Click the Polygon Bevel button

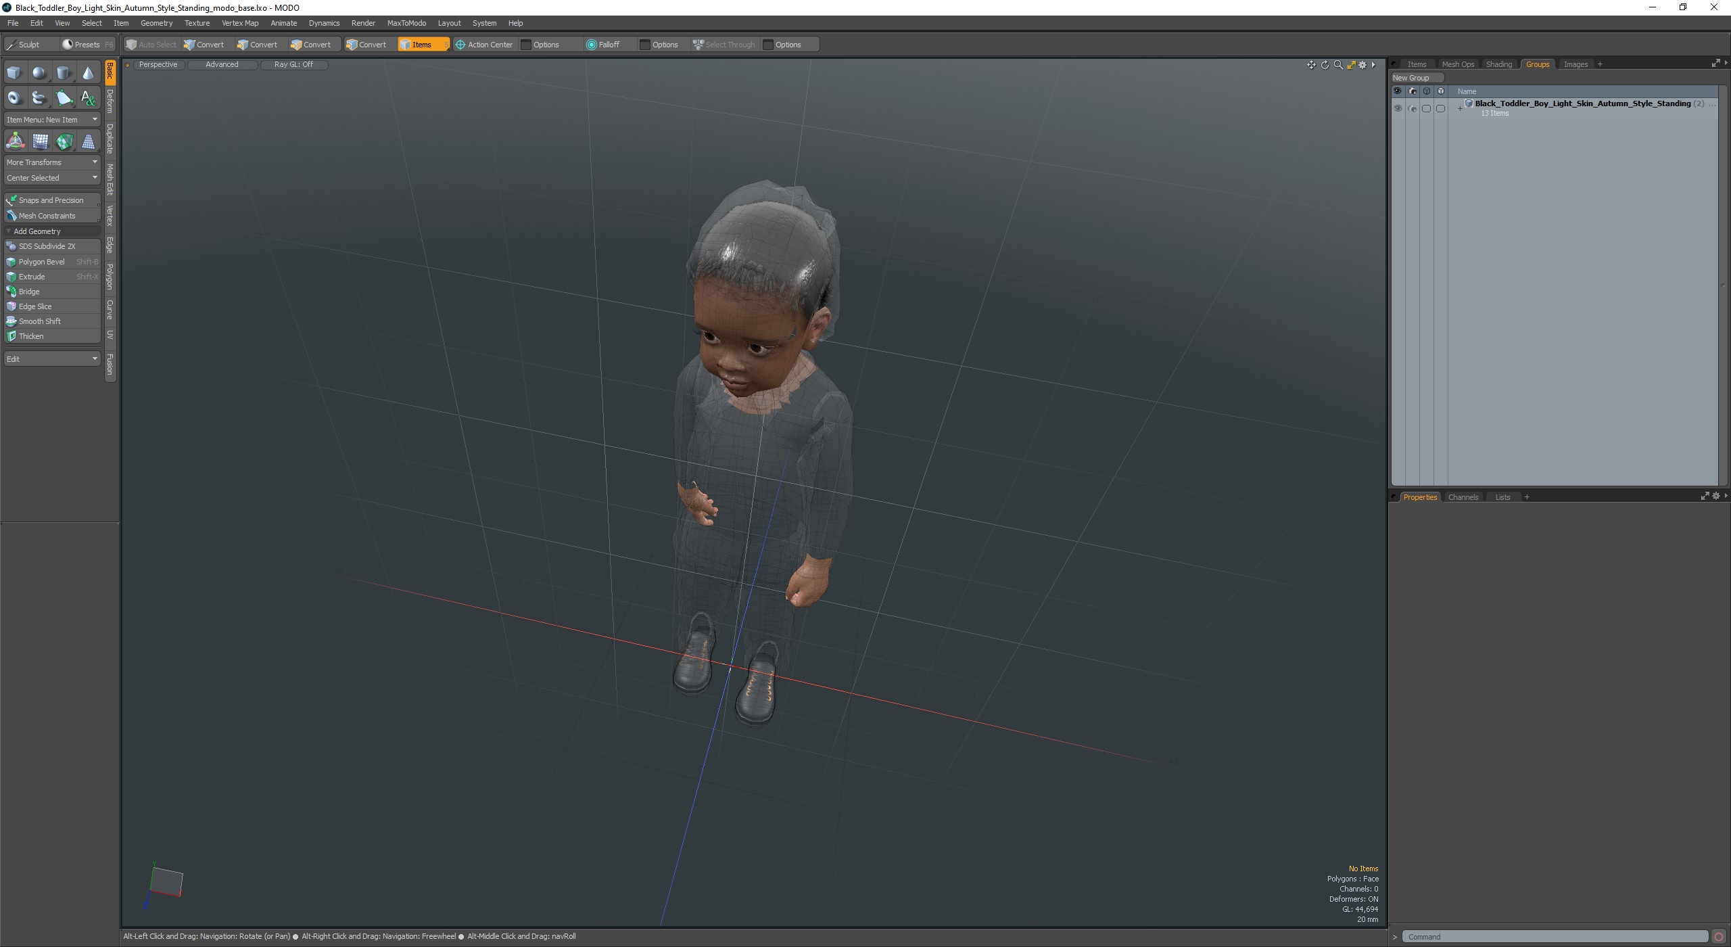click(42, 262)
